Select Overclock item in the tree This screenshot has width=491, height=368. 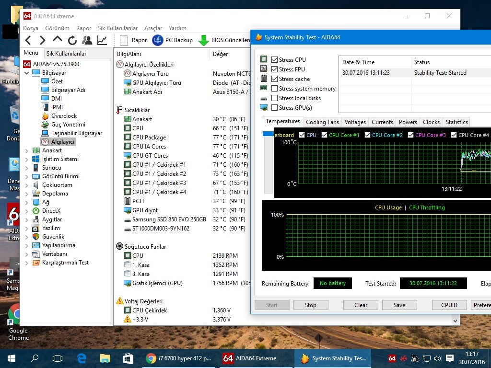64,116
